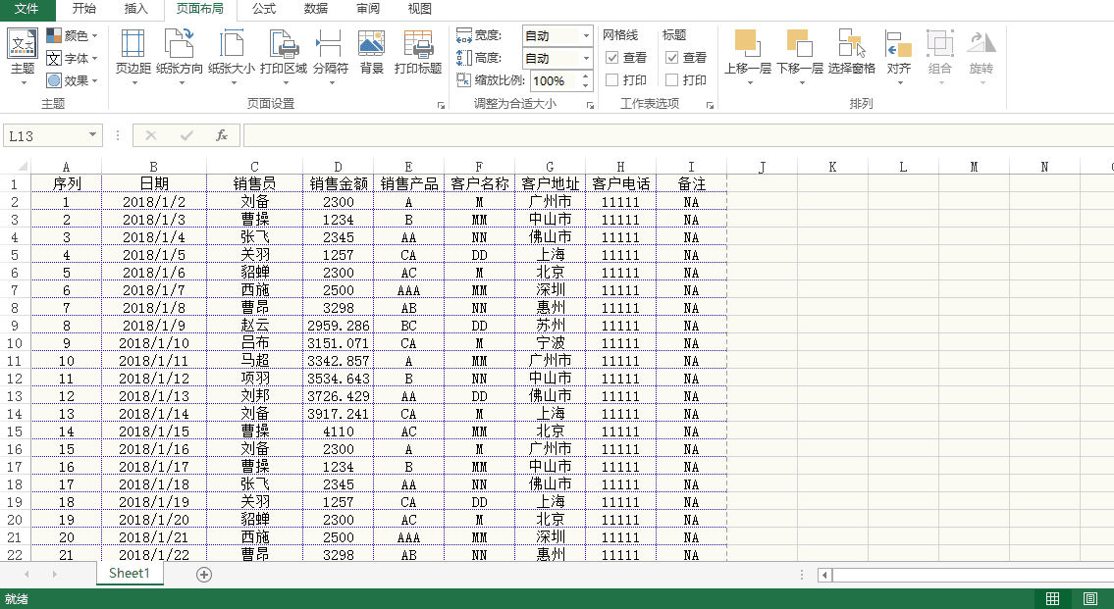Click the 页边距 margins icon

[x=133, y=43]
